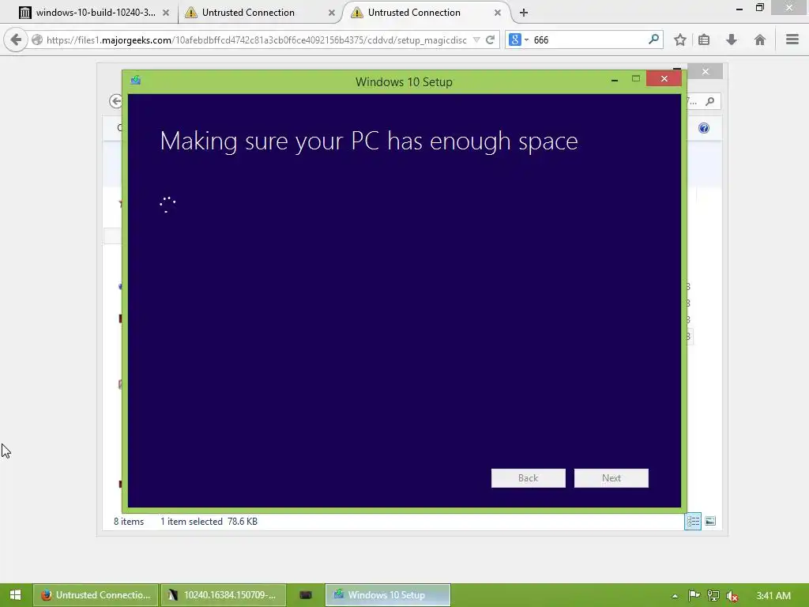This screenshot has height=607, width=809.
Task: Go to Firefox home page icon
Action: coord(759,40)
